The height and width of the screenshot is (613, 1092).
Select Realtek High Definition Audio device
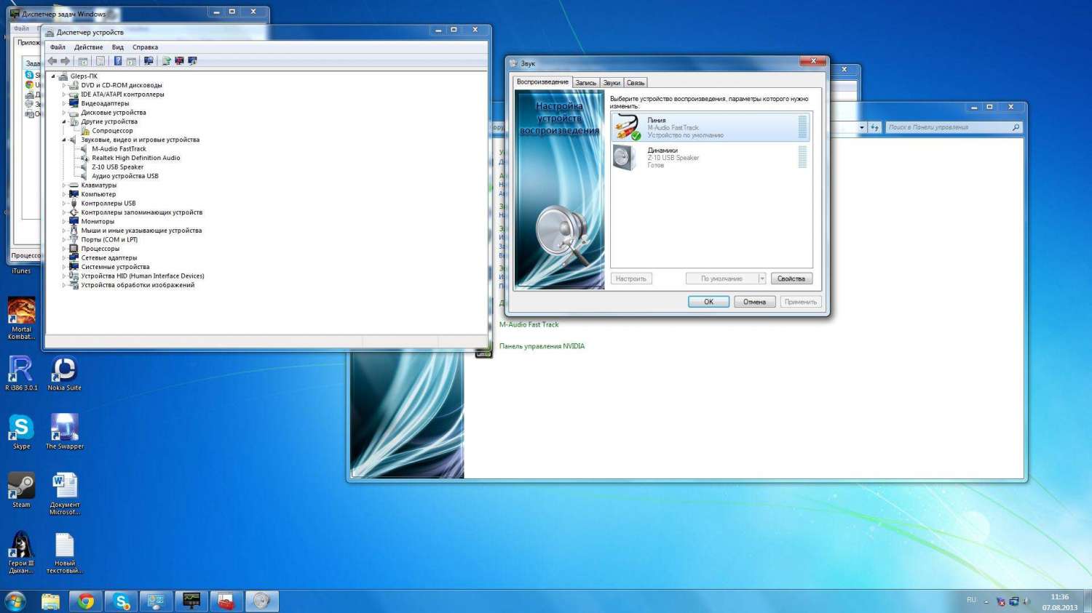135,158
